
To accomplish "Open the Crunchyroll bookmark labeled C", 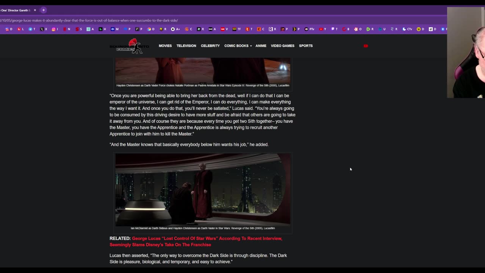I will 188,29.
